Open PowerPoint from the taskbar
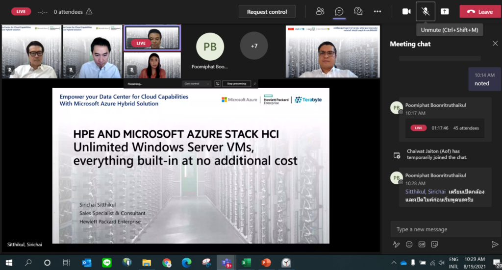This screenshot has width=502, height=270. coord(266,263)
